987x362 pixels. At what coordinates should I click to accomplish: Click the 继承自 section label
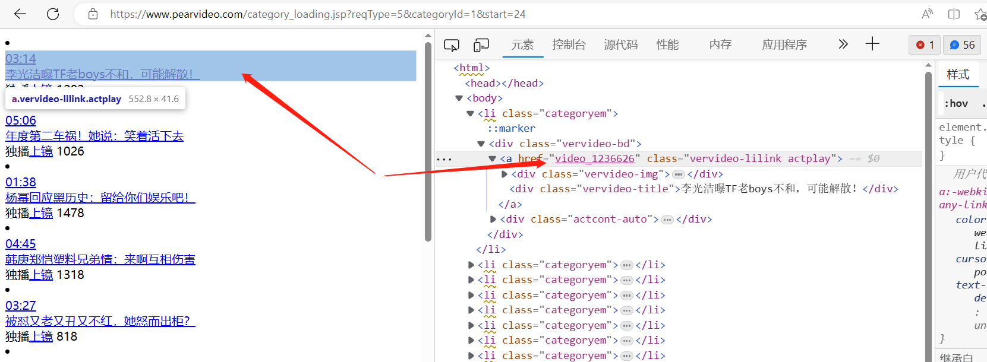[x=957, y=357]
